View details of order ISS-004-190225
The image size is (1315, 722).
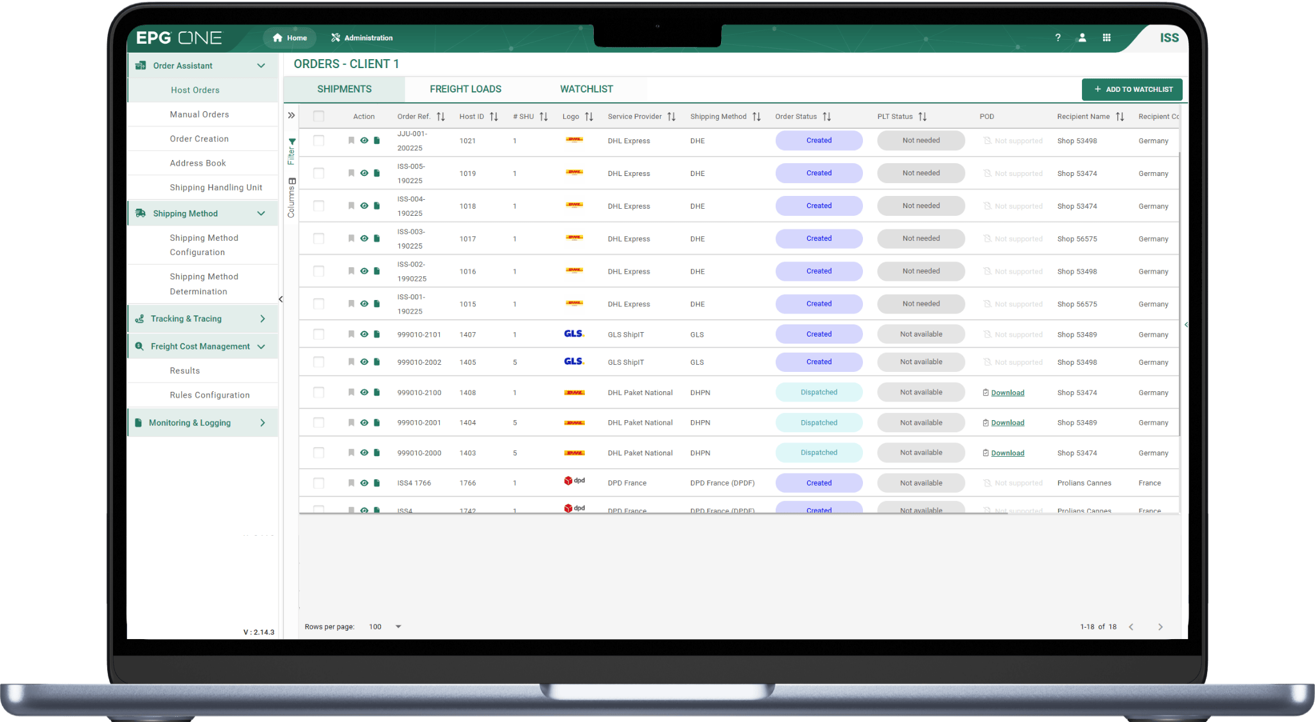click(364, 206)
